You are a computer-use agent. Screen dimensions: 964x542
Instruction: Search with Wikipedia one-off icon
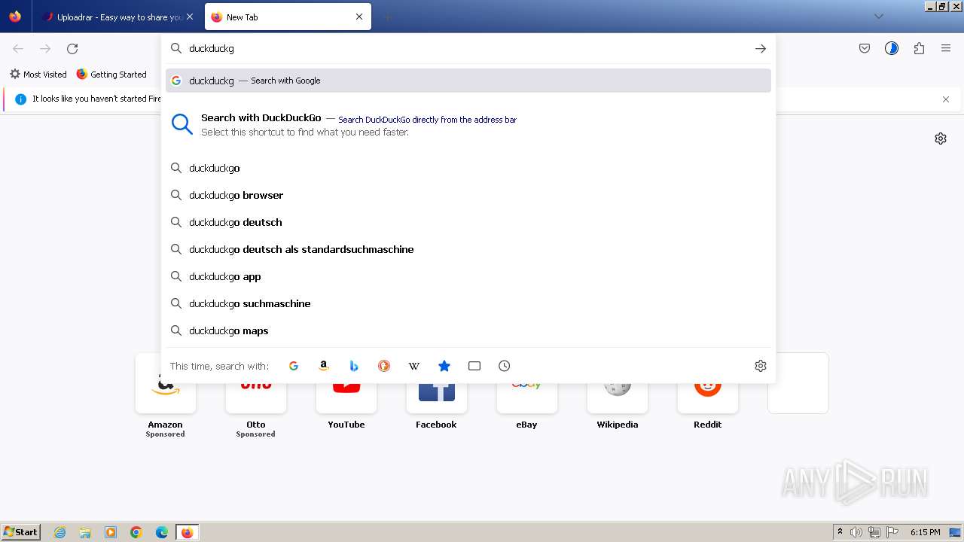[x=414, y=366]
